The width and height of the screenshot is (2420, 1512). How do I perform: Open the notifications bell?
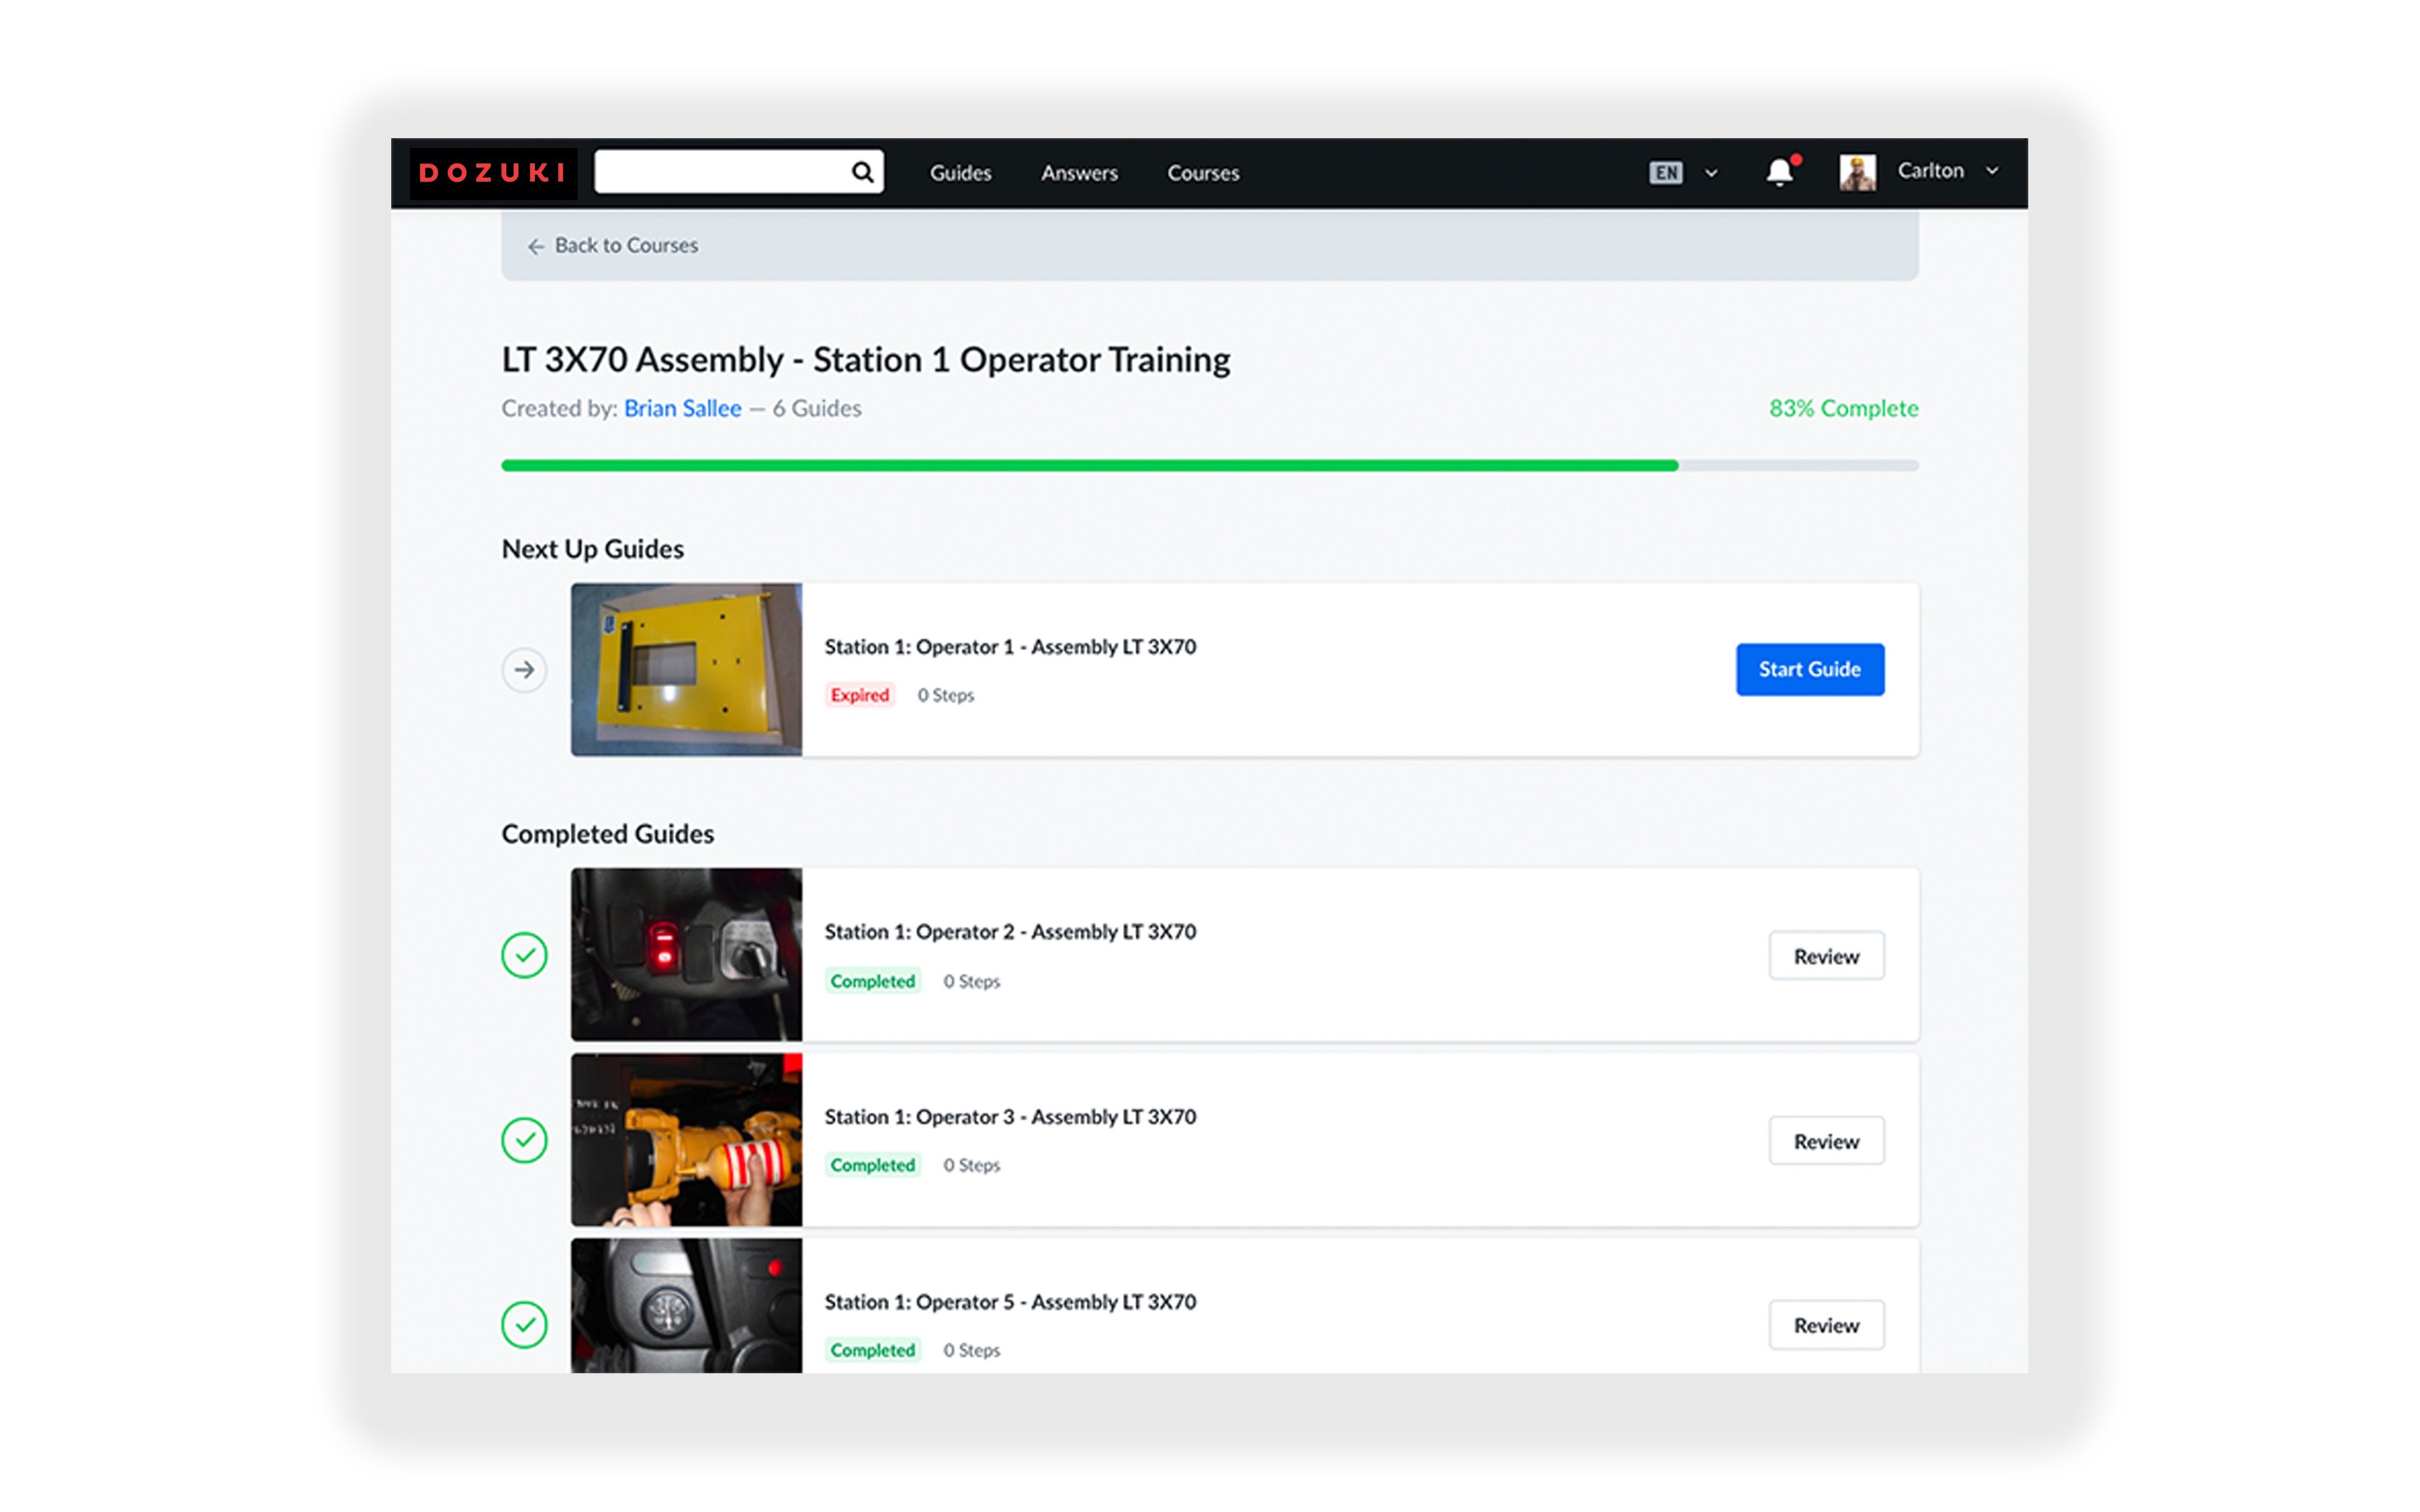(1779, 173)
